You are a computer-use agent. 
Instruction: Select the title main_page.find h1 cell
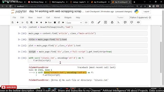(88, 39)
